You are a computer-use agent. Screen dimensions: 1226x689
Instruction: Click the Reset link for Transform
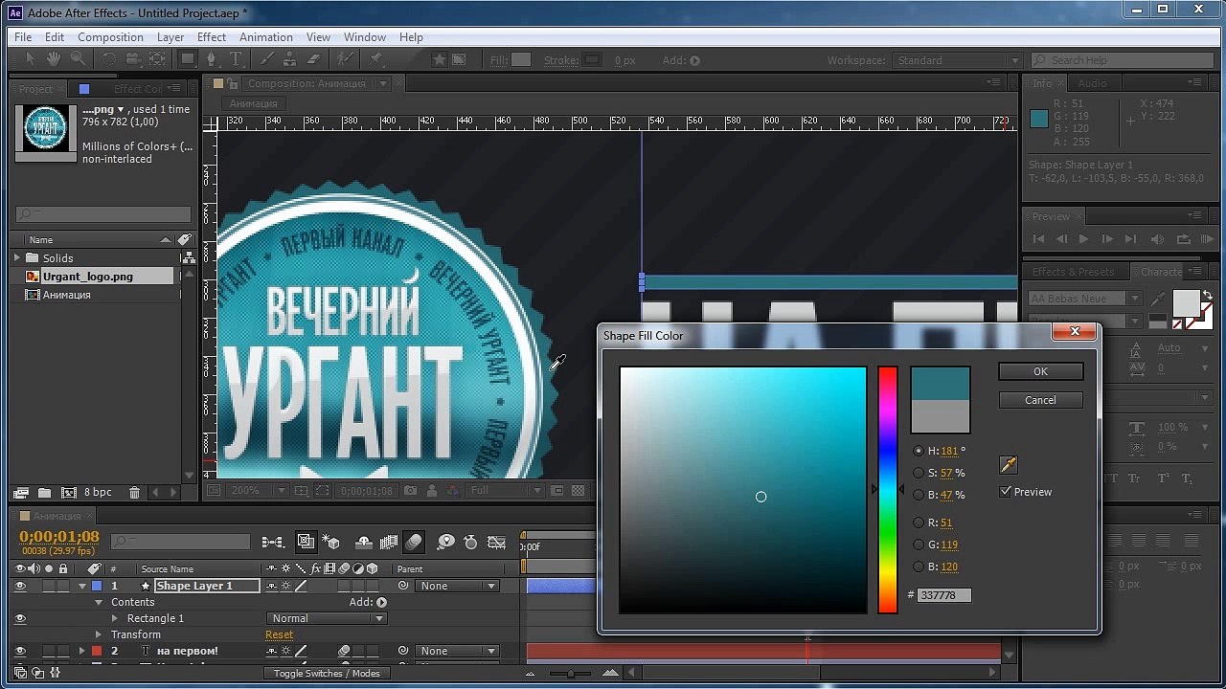(x=279, y=634)
